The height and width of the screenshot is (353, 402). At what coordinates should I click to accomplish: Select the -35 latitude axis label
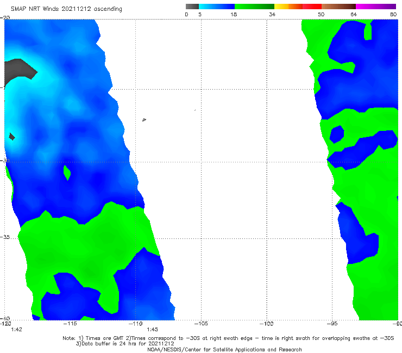coord(6,237)
